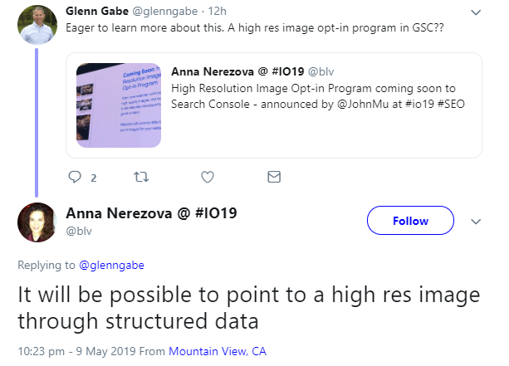This screenshot has height=366, width=509.
Task: Open the quoted tweet image thumbnail
Action: click(x=119, y=105)
